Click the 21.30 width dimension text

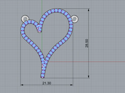point(47,83)
